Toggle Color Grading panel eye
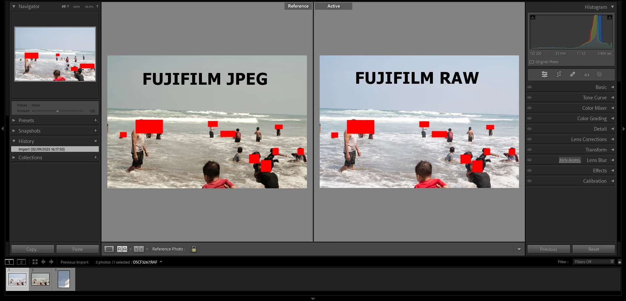The width and height of the screenshot is (626, 301). [529, 119]
